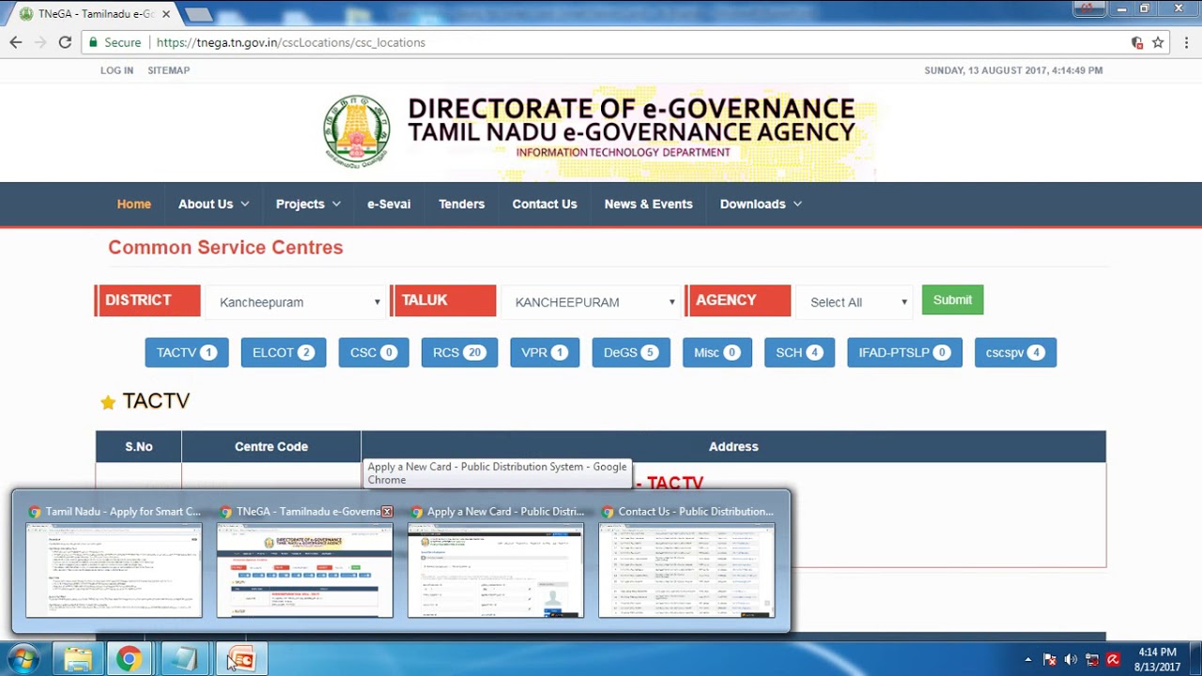This screenshot has width=1202, height=676.
Task: Click the yellow star beside TACTV heading
Action: (108, 402)
